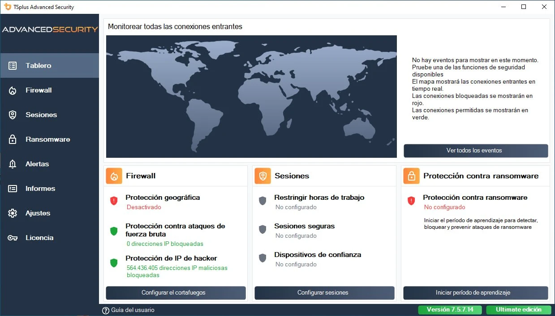Click the Ultimate edición green button

tap(519, 310)
